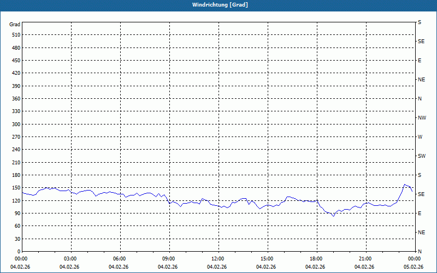
Task: Select the 300 value on the degree axis
Action: pyautogui.click(x=16, y=124)
